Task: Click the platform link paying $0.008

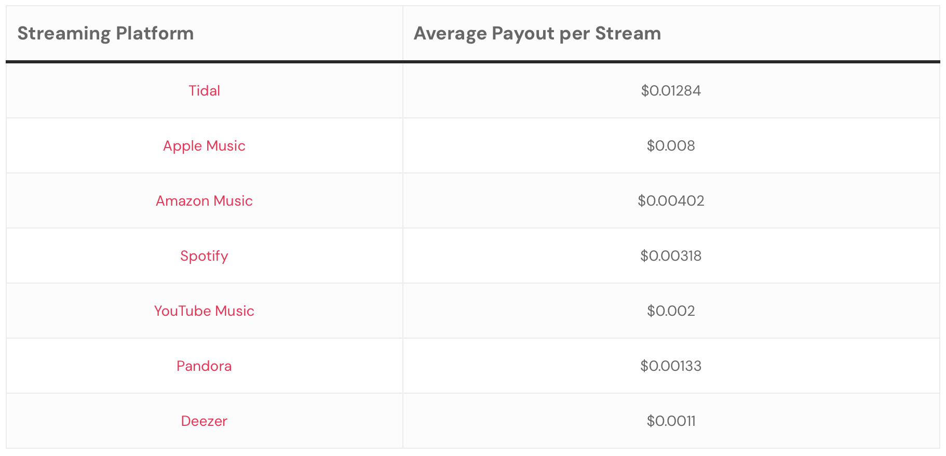Action: (204, 146)
